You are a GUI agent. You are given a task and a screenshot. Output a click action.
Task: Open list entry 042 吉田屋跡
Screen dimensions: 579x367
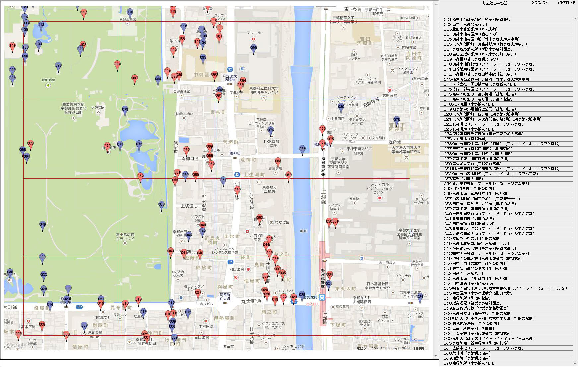[x=507, y=224]
